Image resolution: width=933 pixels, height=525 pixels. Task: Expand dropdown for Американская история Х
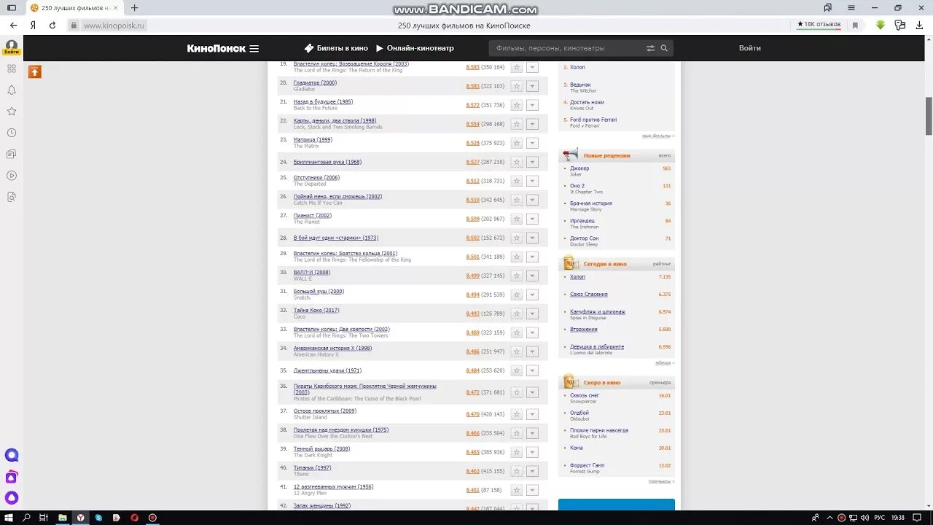point(532,351)
